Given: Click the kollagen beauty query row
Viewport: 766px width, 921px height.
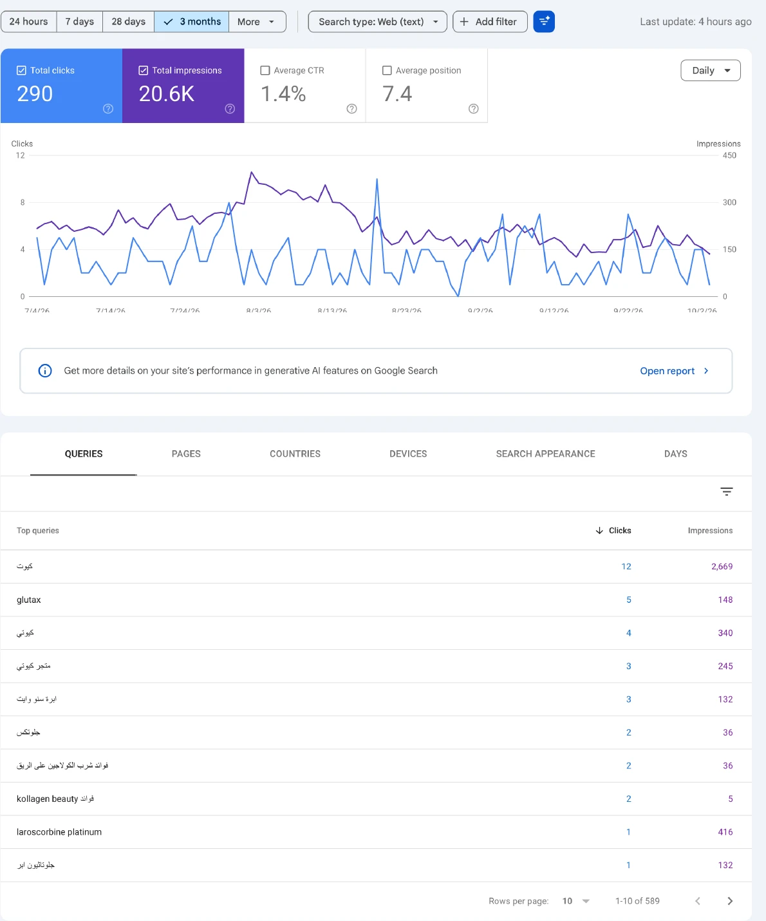Looking at the screenshot, I should pyautogui.click(x=376, y=799).
